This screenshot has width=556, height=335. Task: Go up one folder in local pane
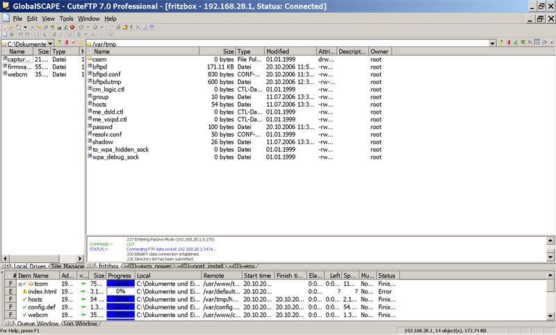pyautogui.click(x=59, y=42)
